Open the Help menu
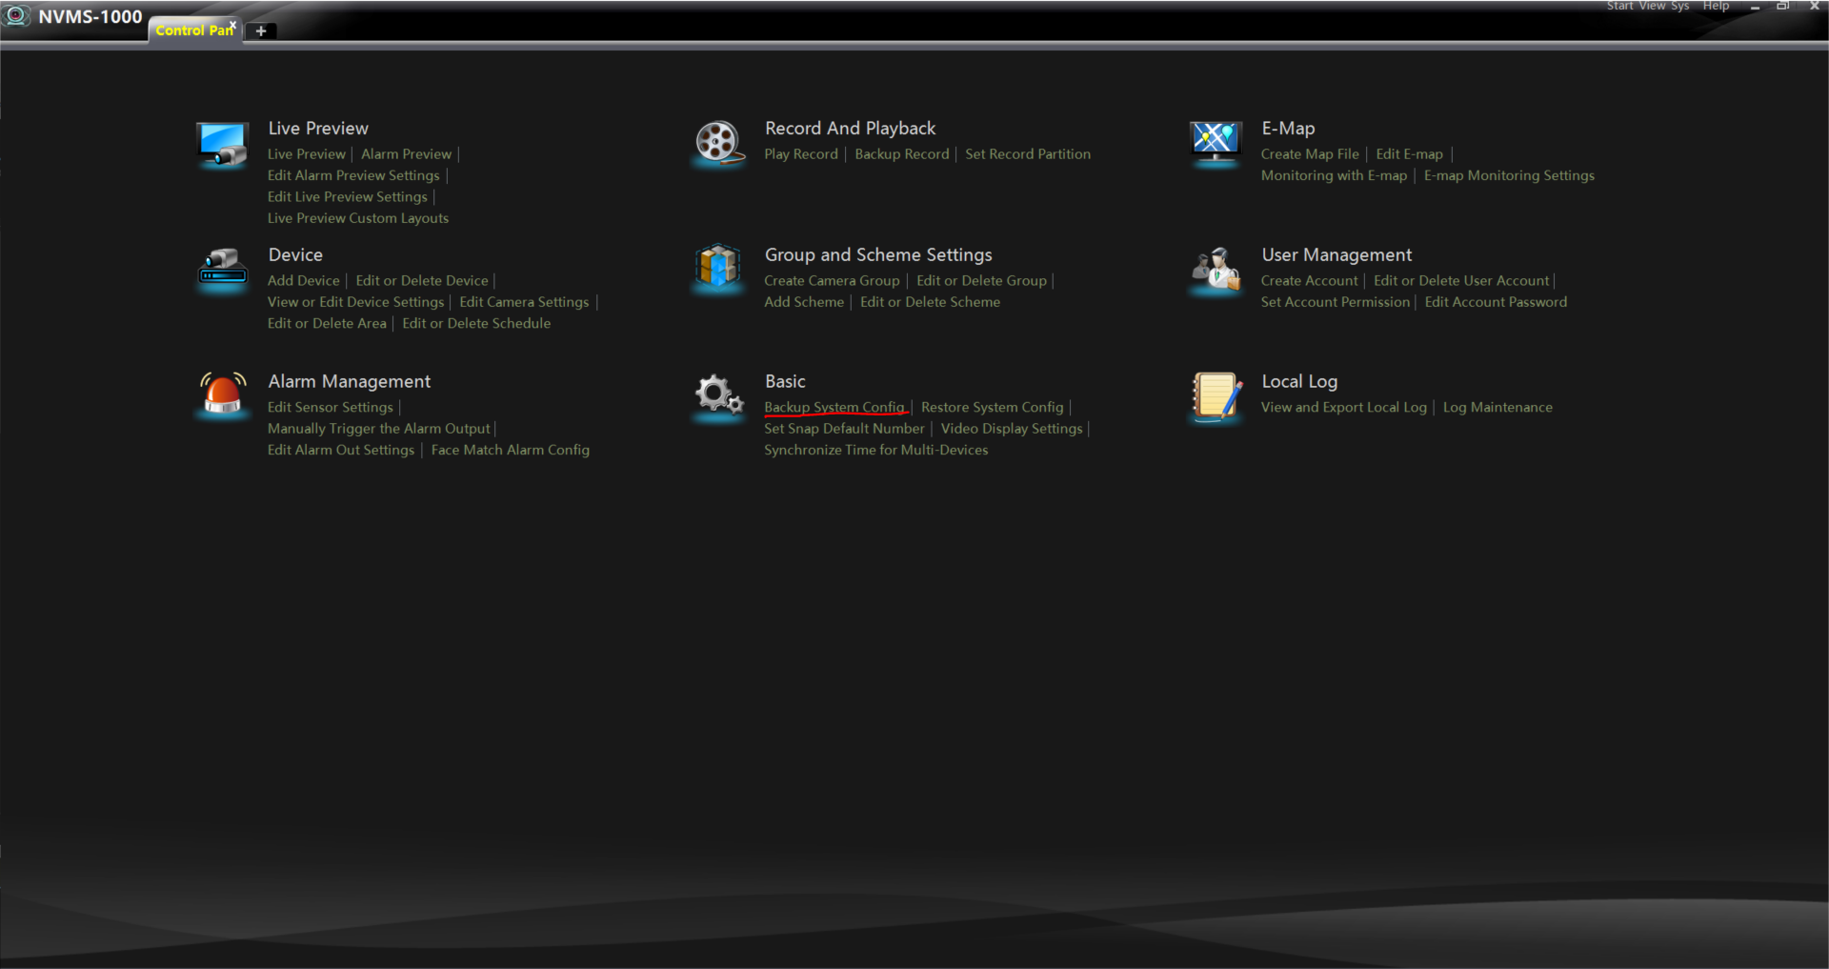Image resolution: width=1829 pixels, height=969 pixels. 1716,6
